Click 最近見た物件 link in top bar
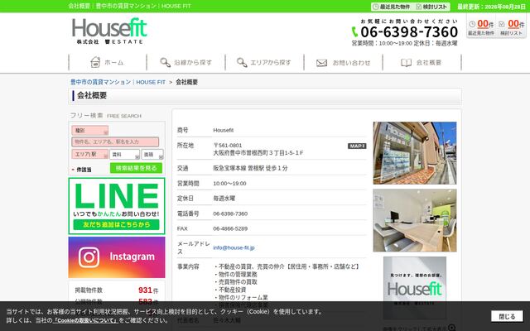The height and width of the screenshot is (331, 530). click(392, 7)
